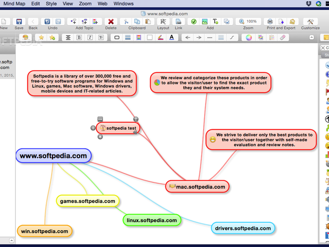Screen dimensions: 329x247
Task: Click the text alignment center icon
Action: pos(68,37)
